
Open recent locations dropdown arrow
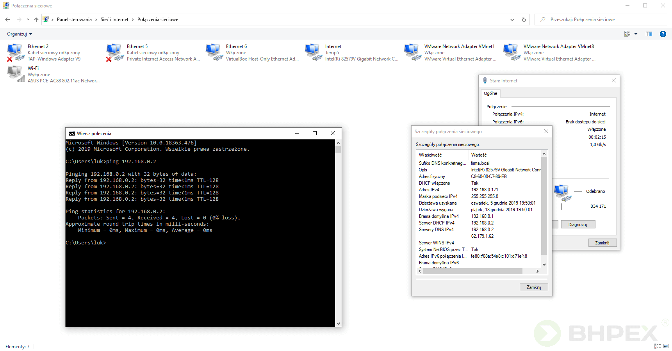[x=28, y=20]
